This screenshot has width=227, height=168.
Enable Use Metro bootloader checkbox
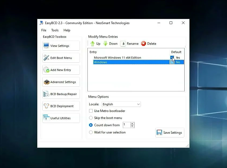tap(91, 111)
